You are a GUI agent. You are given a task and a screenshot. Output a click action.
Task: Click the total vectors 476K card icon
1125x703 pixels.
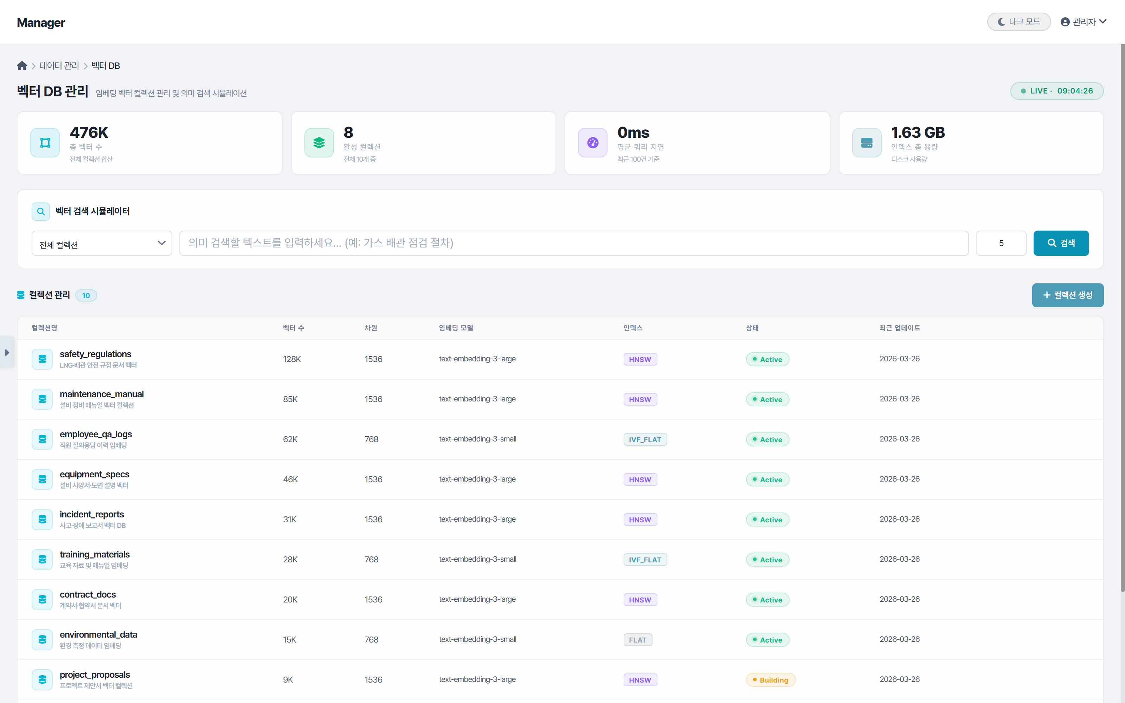45,143
